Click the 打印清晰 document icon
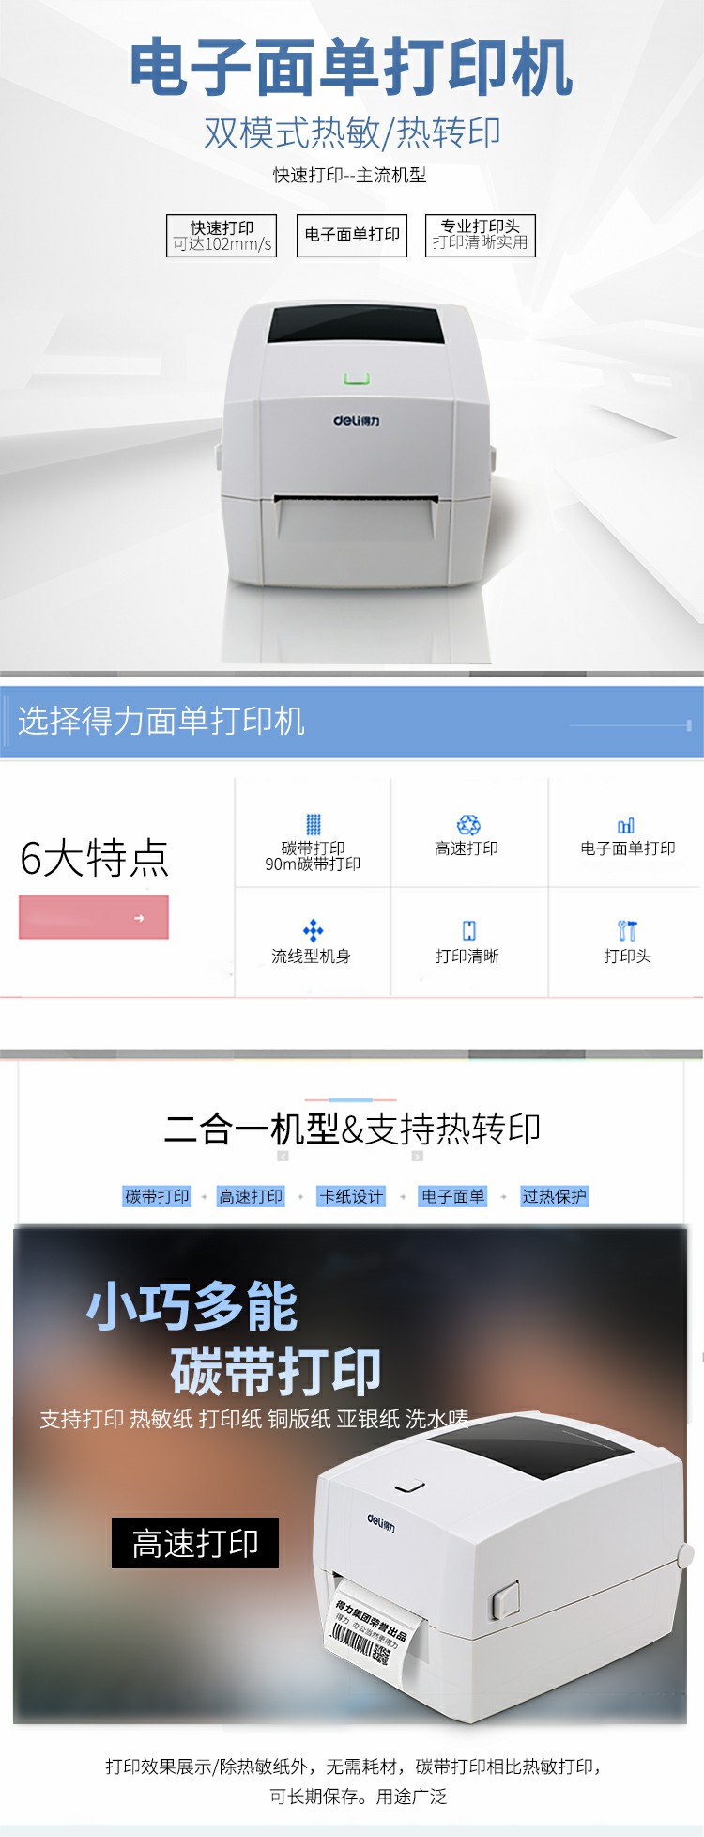Image resolution: width=704 pixels, height=1837 pixels. point(468,931)
